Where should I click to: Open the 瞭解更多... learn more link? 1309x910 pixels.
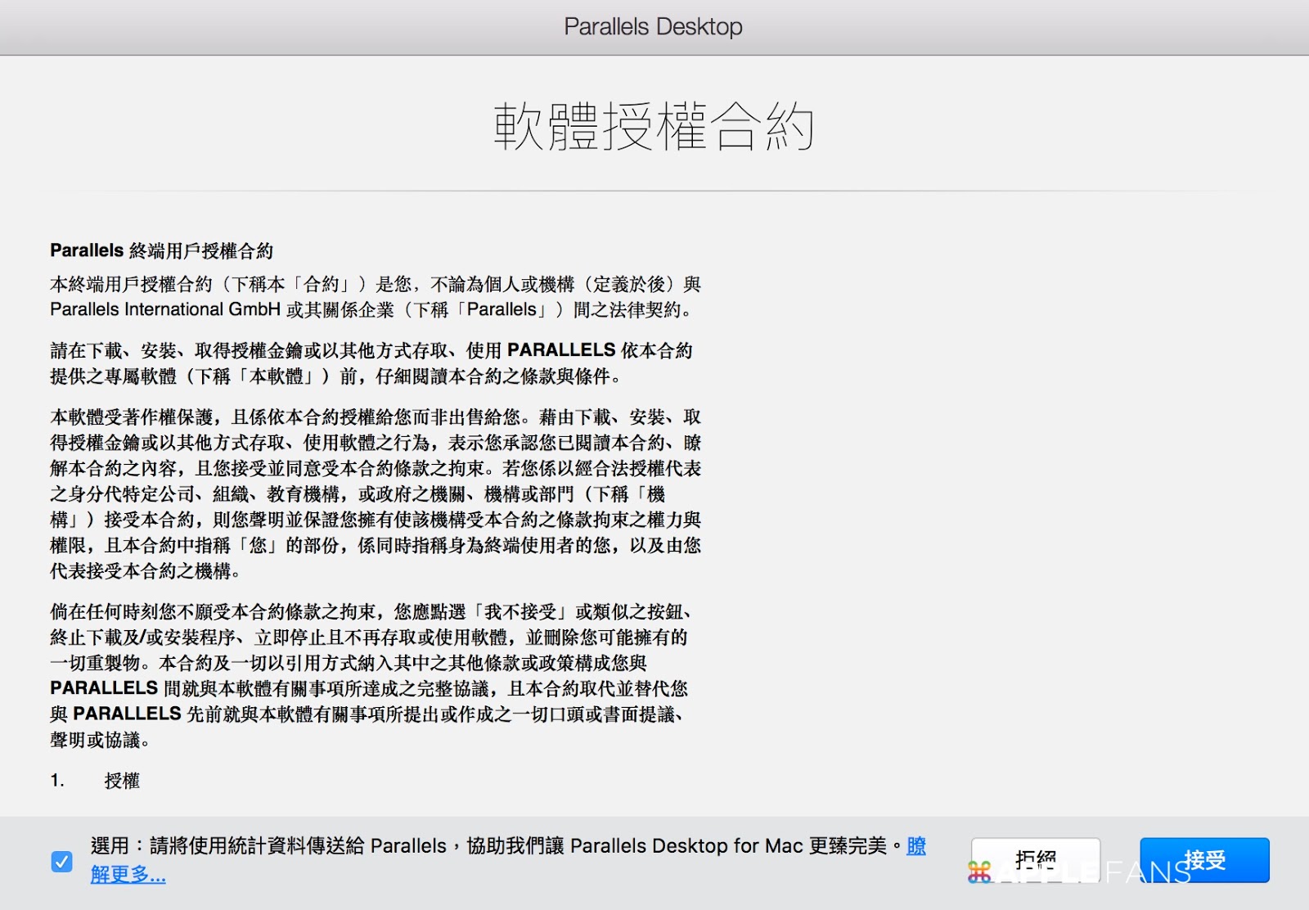(x=128, y=874)
